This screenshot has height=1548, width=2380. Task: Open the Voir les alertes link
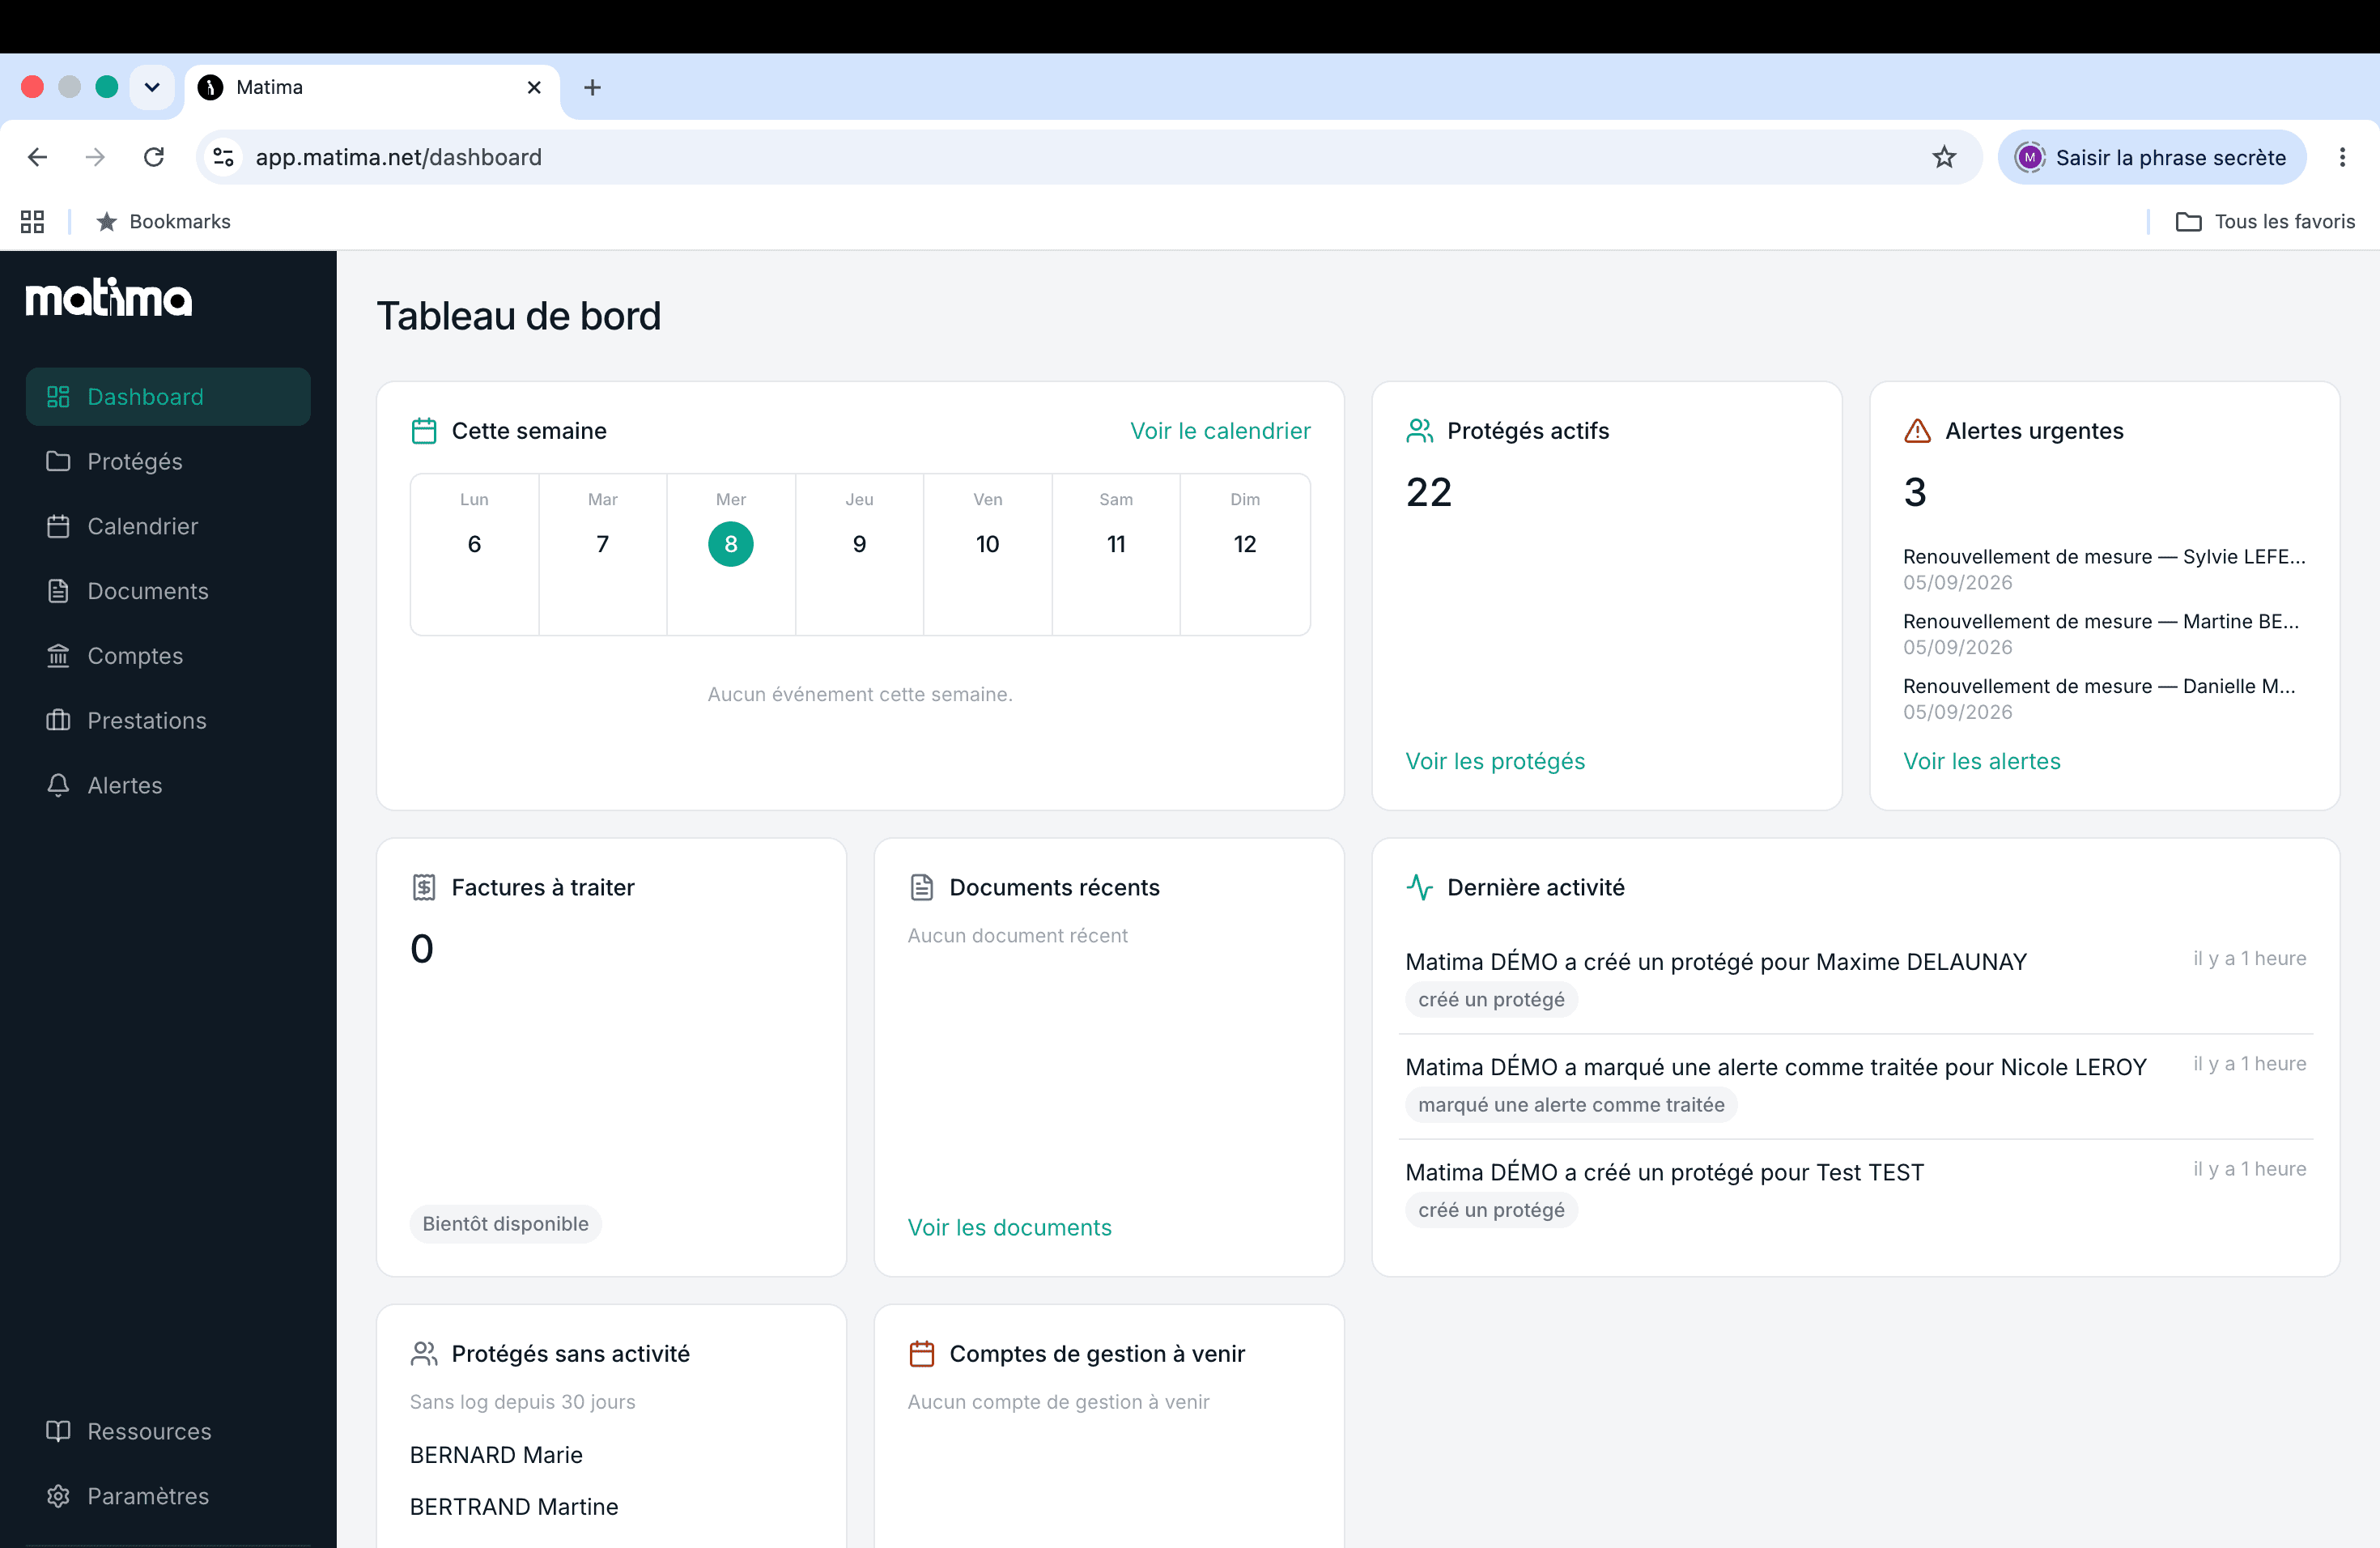(x=1981, y=761)
